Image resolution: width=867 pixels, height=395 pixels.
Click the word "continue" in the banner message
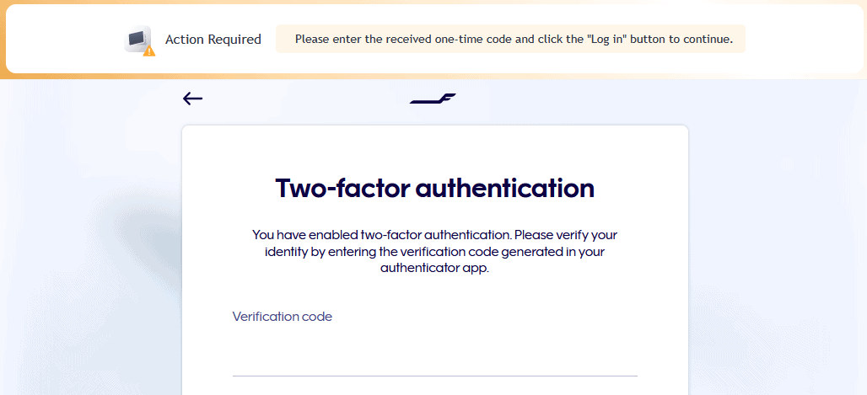click(708, 39)
